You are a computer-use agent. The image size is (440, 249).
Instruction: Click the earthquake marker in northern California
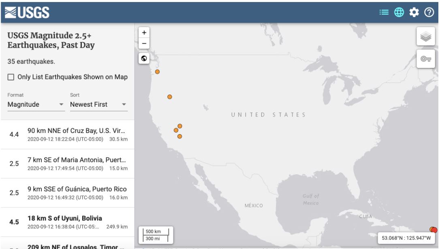(x=169, y=97)
